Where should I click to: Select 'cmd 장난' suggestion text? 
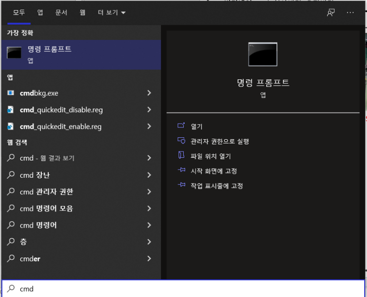[x=35, y=175]
